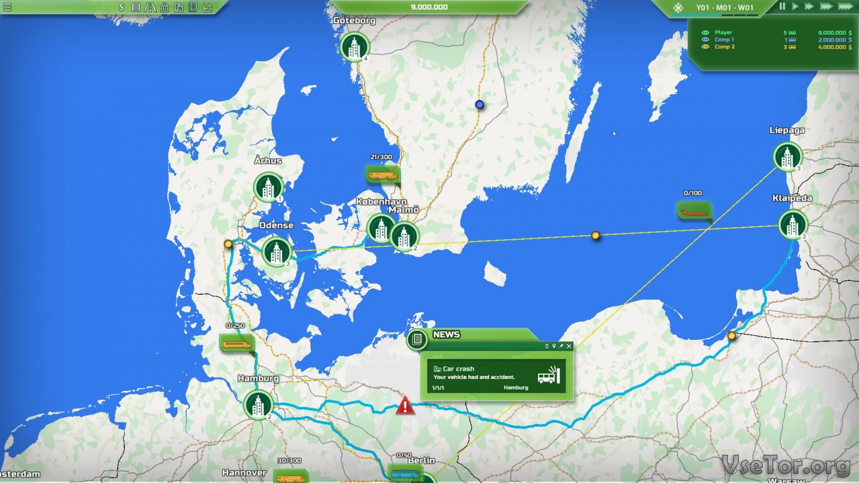The width and height of the screenshot is (859, 483).
Task: Click the red accident warning triangle
Action: tap(405, 406)
